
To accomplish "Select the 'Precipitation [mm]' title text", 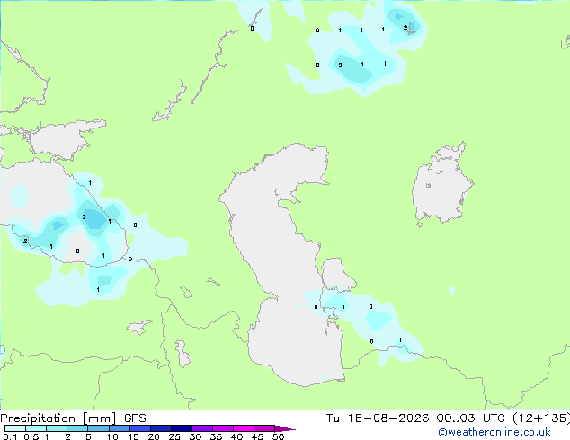I will 58,418.
